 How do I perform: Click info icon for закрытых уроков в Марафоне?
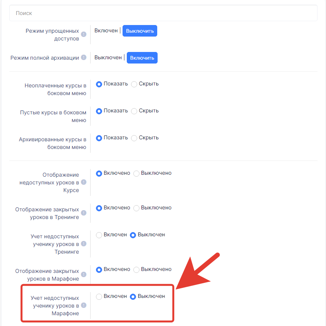pyautogui.click(x=84, y=274)
